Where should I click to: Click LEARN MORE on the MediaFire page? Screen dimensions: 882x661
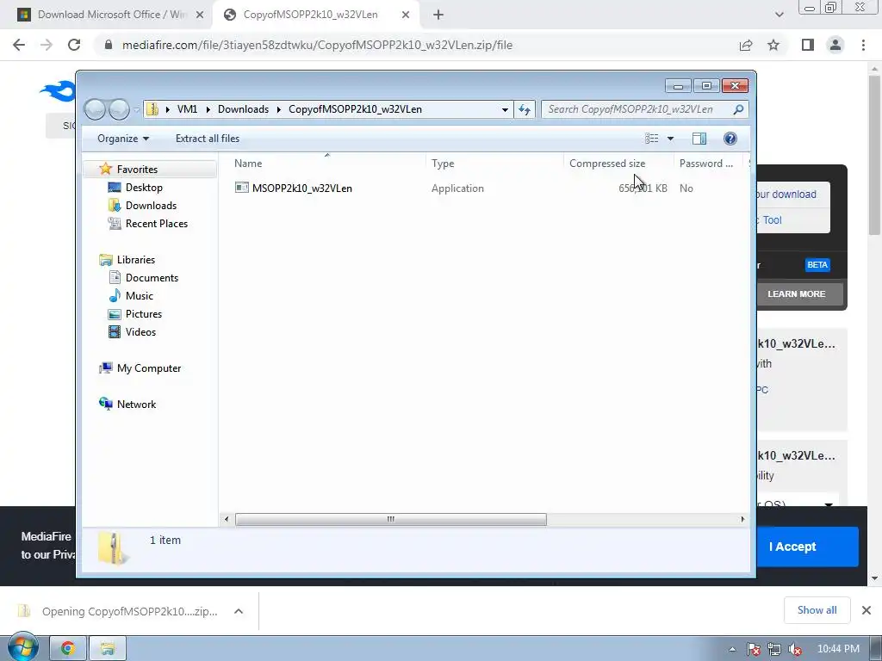(797, 294)
